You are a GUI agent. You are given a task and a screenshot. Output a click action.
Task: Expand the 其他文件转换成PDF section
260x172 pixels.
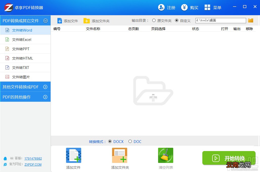click(x=45, y=87)
